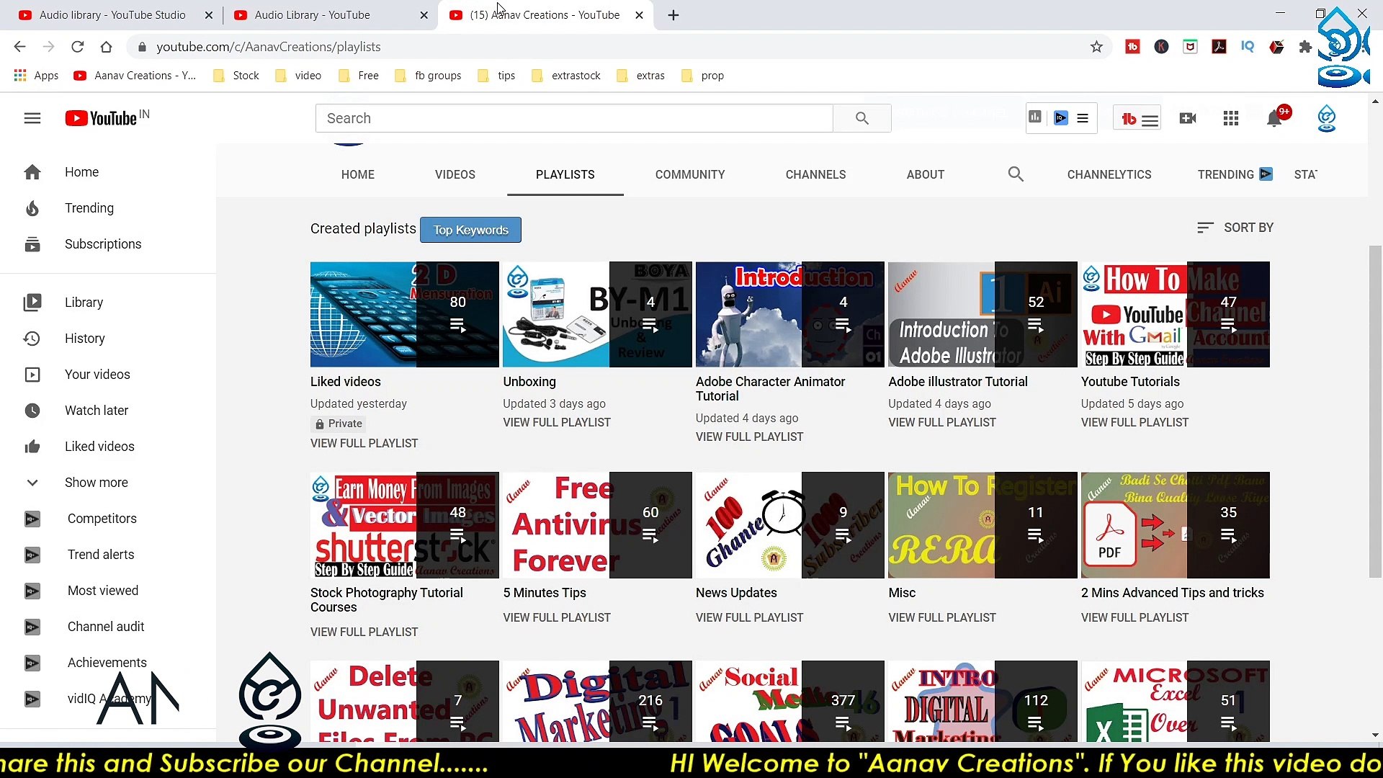This screenshot has width=1383, height=778.
Task: Click the search magnifier in channel navigation
Action: pyautogui.click(x=1015, y=174)
